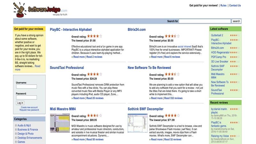
Task: Click the search button
Action: pos(236,21)
